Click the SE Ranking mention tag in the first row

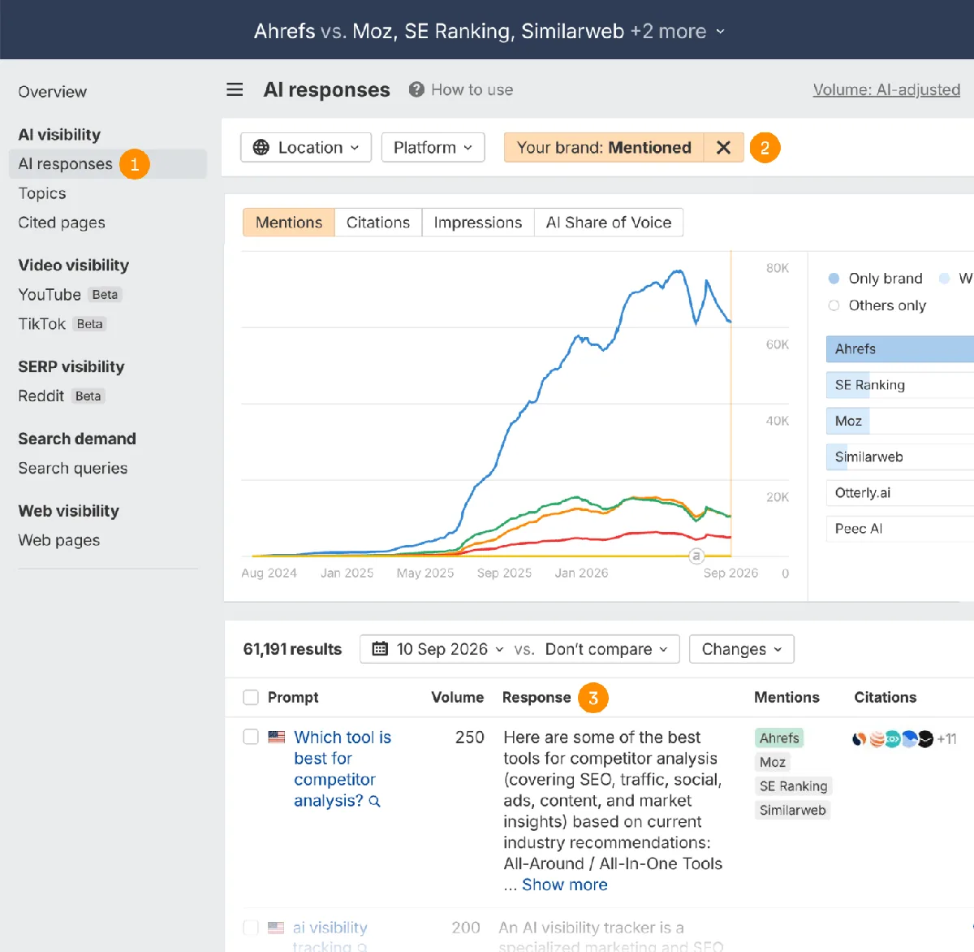[x=793, y=786]
